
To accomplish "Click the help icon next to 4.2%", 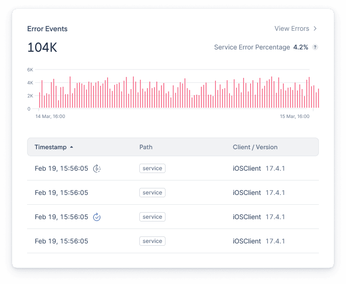I will coord(315,47).
